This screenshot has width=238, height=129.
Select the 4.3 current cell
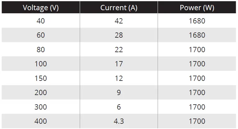point(119,121)
